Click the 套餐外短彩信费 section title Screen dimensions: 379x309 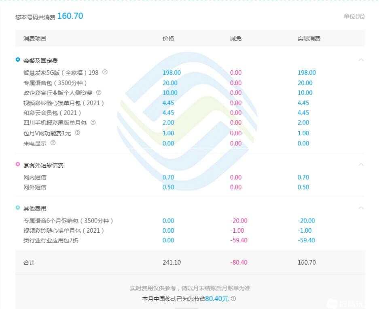pos(43,165)
